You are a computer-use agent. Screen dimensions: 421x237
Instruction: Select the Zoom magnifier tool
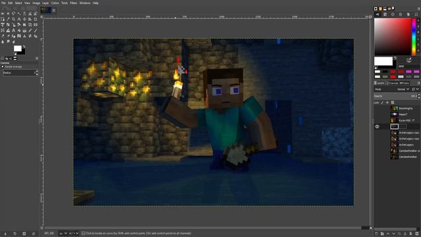(13, 19)
